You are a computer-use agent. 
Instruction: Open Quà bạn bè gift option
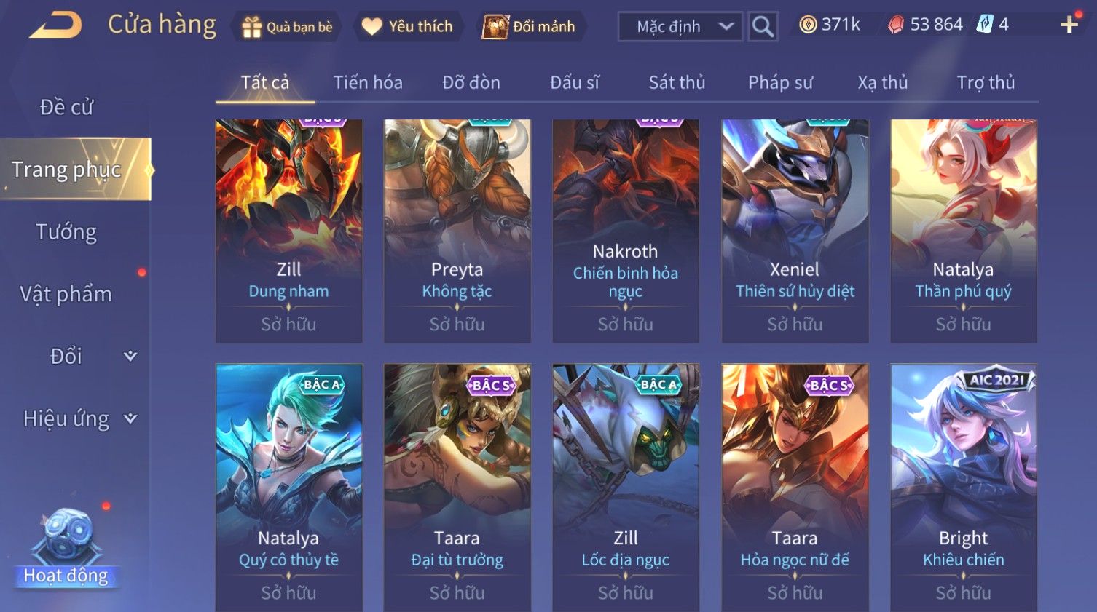[x=287, y=27]
